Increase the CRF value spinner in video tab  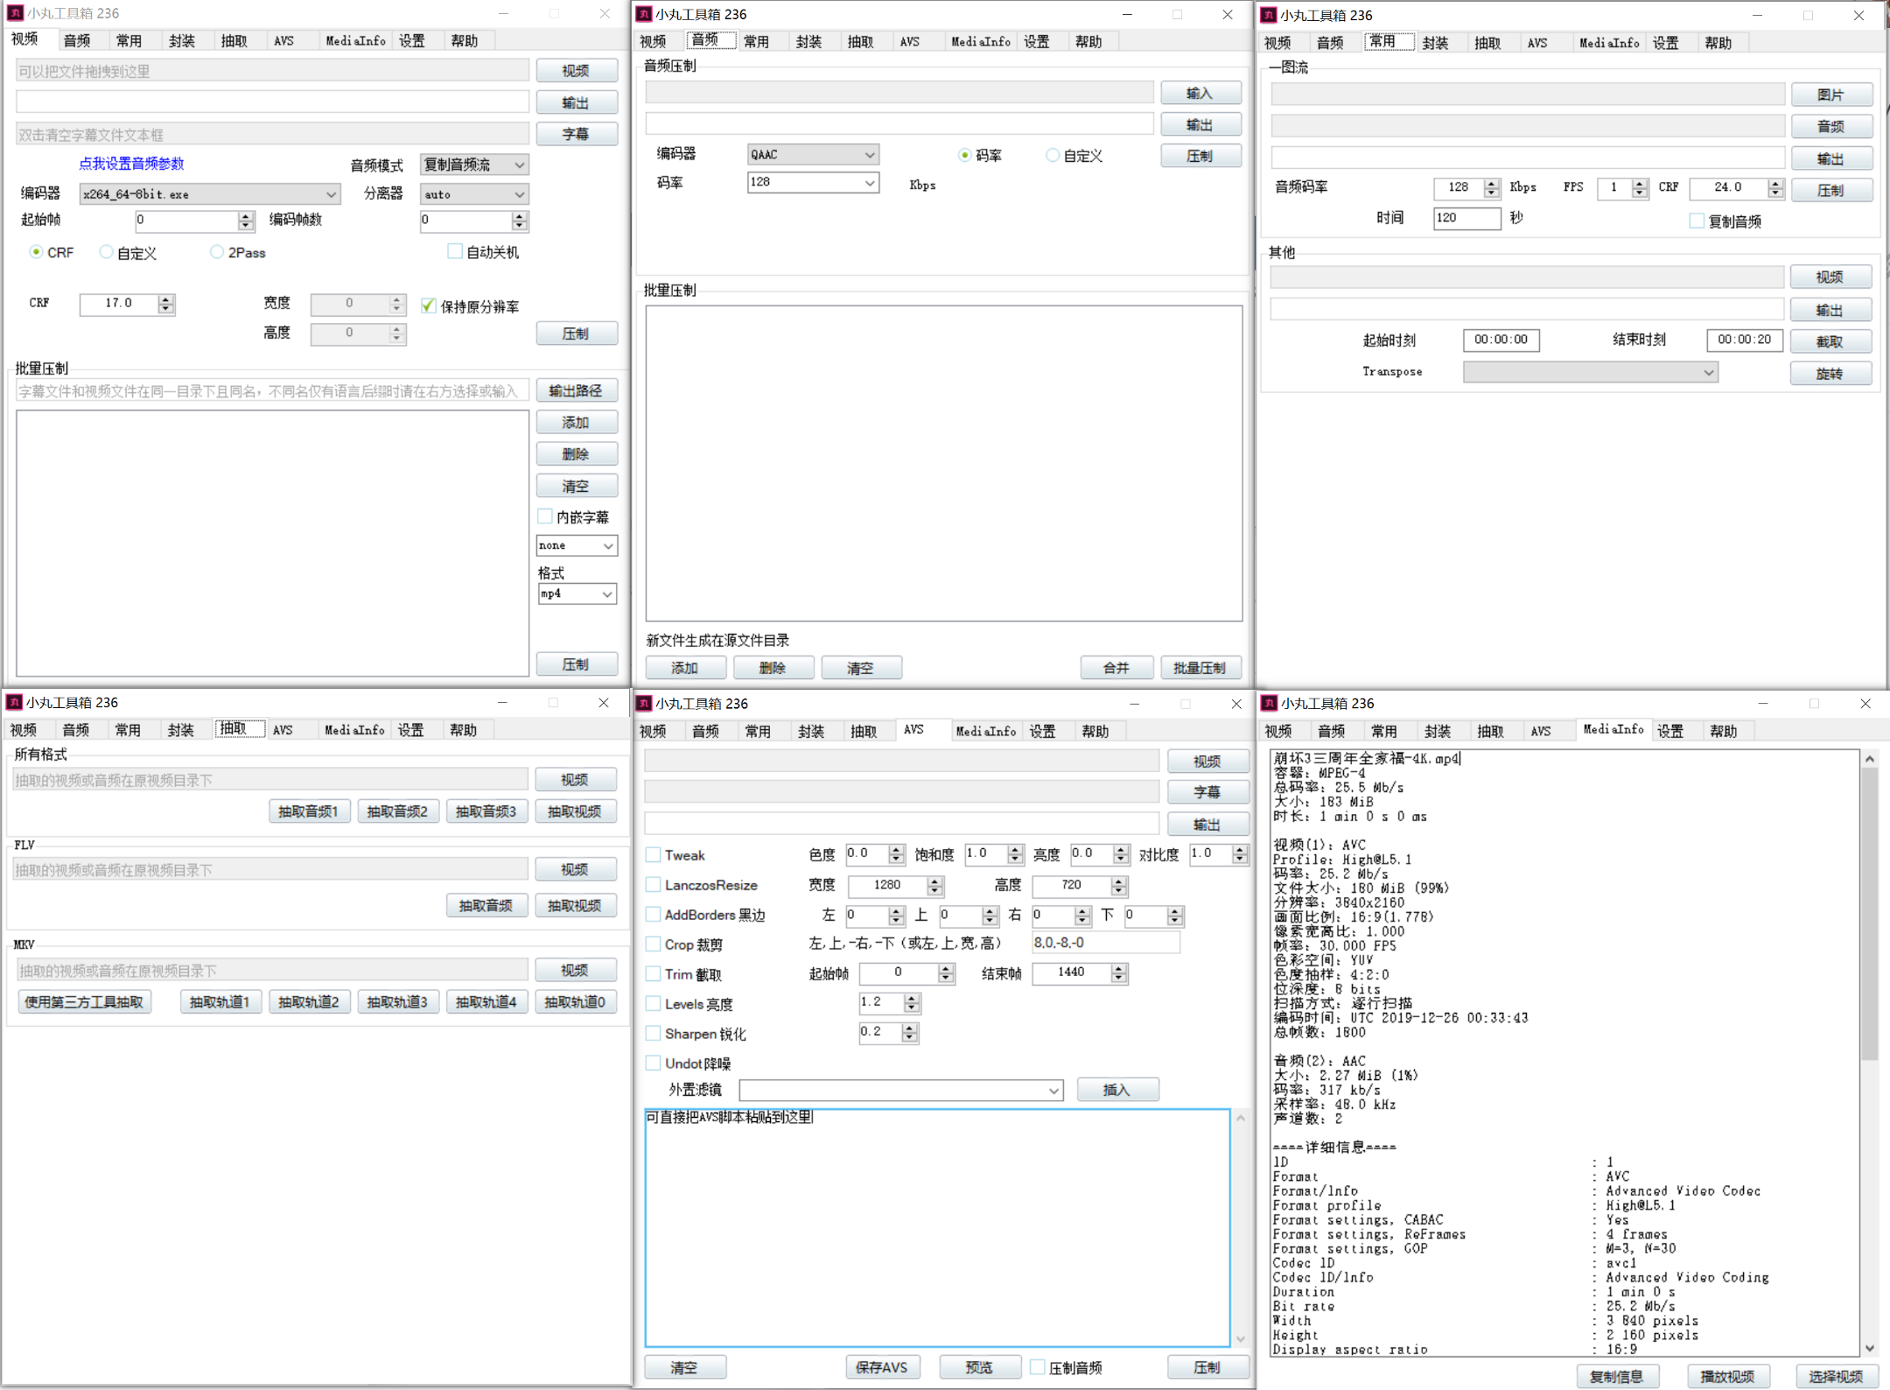[166, 299]
